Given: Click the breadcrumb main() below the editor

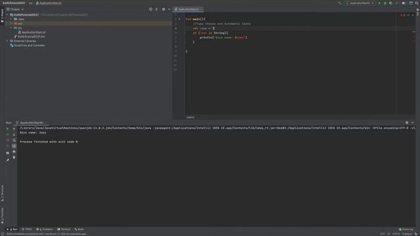Looking at the screenshot, I should click(x=190, y=117).
